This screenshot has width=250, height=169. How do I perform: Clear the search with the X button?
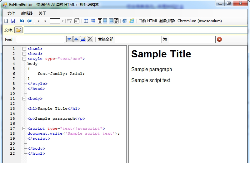tap(90, 39)
